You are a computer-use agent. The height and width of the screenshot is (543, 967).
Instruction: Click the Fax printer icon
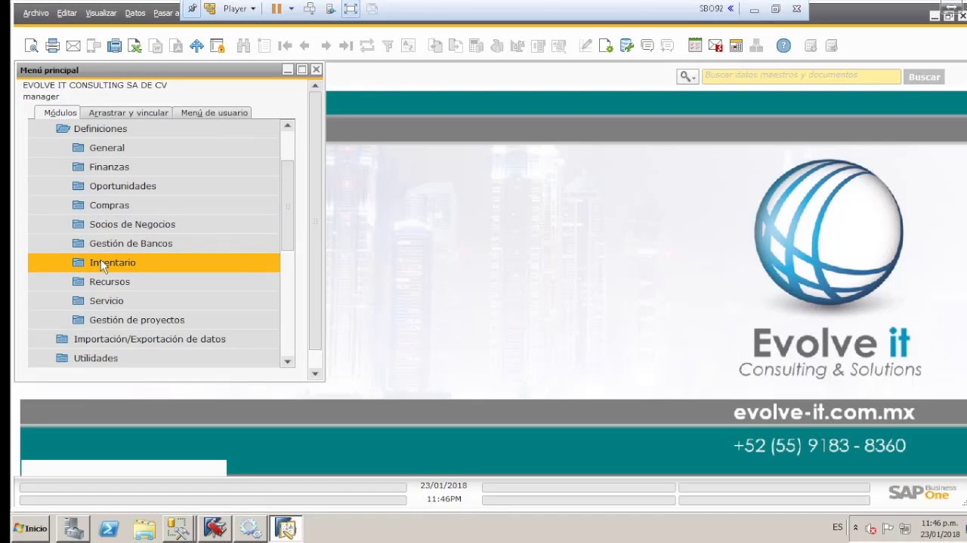tap(114, 46)
